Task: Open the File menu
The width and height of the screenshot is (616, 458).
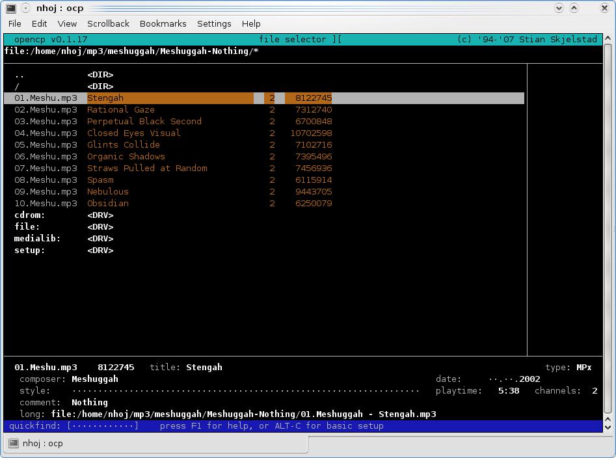Action: pos(14,23)
